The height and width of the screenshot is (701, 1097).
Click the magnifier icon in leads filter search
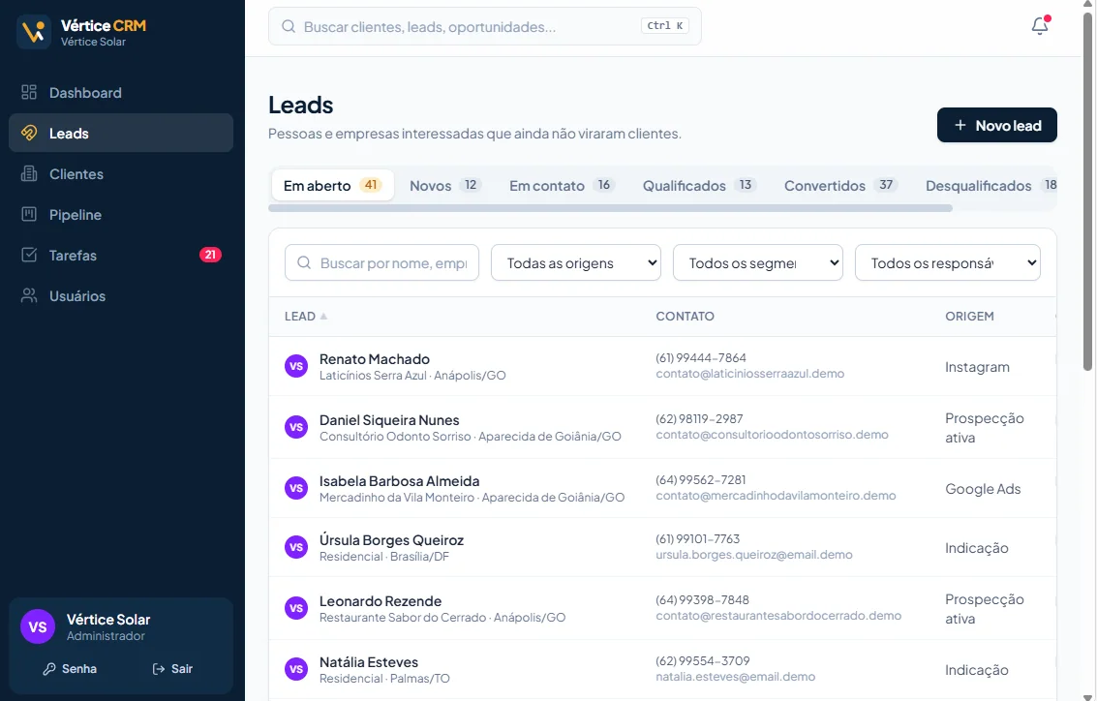pos(304,262)
